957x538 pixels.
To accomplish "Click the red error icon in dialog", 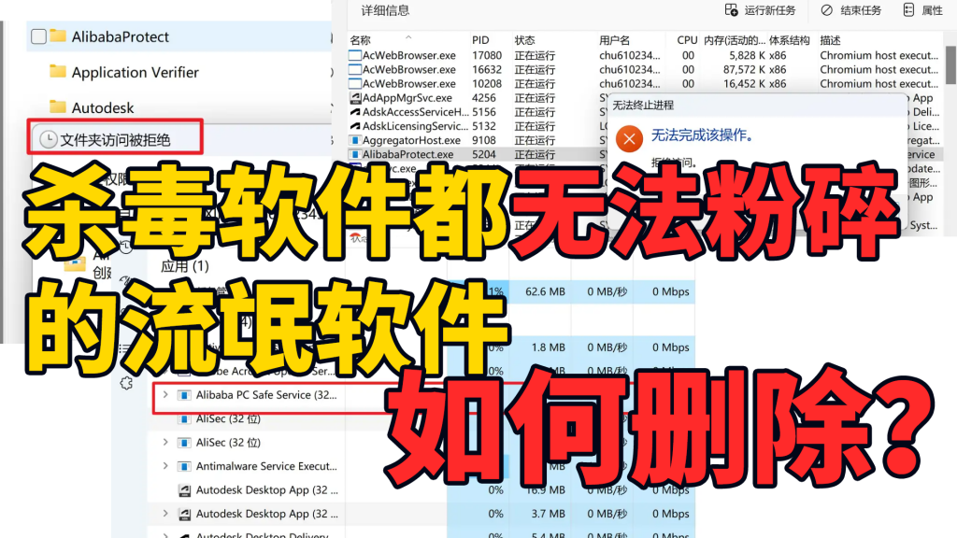I will pyautogui.click(x=630, y=139).
